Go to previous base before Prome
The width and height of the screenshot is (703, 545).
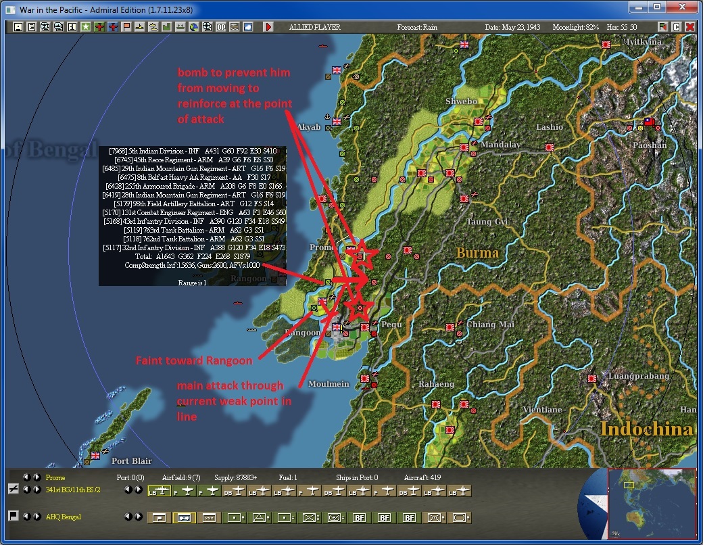[27, 477]
